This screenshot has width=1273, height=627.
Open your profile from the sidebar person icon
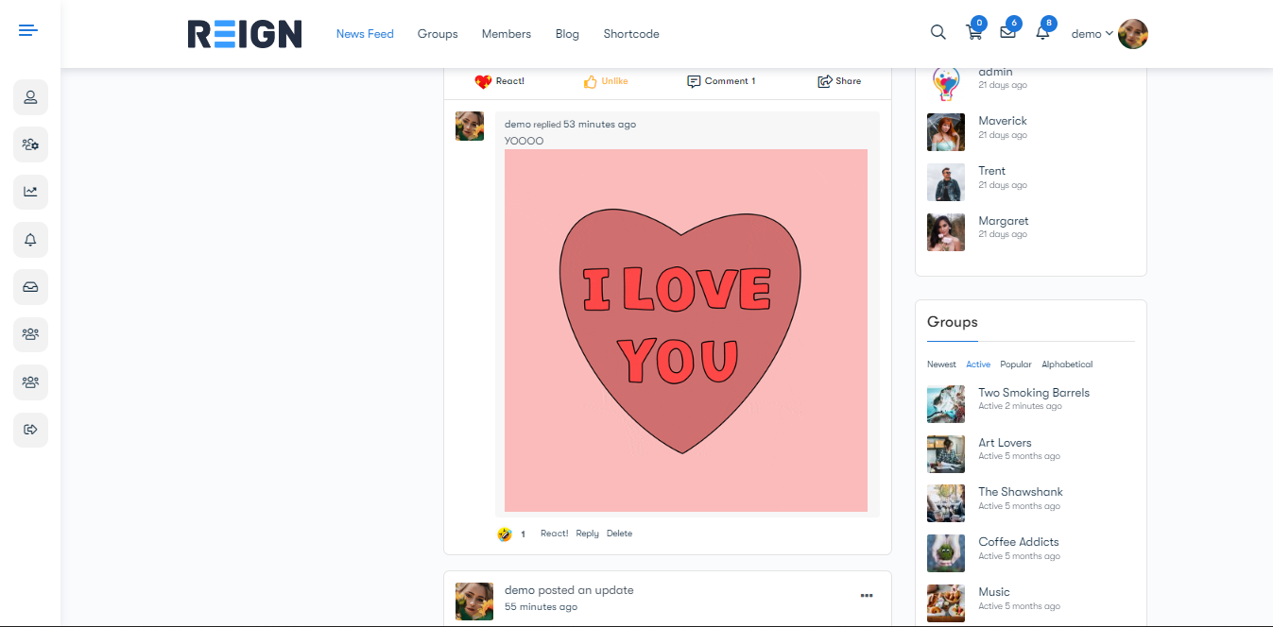tap(30, 97)
